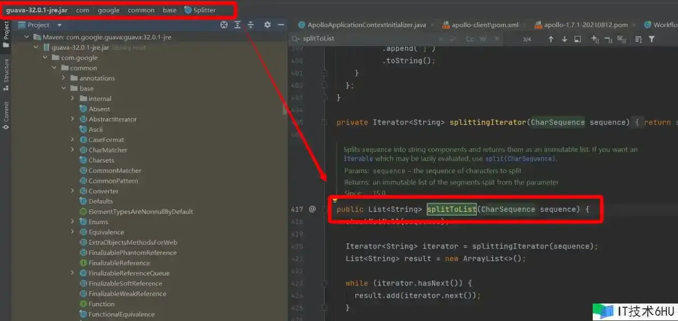678x321 pixels.
Task: Collapse the common package node
Action: (54, 68)
